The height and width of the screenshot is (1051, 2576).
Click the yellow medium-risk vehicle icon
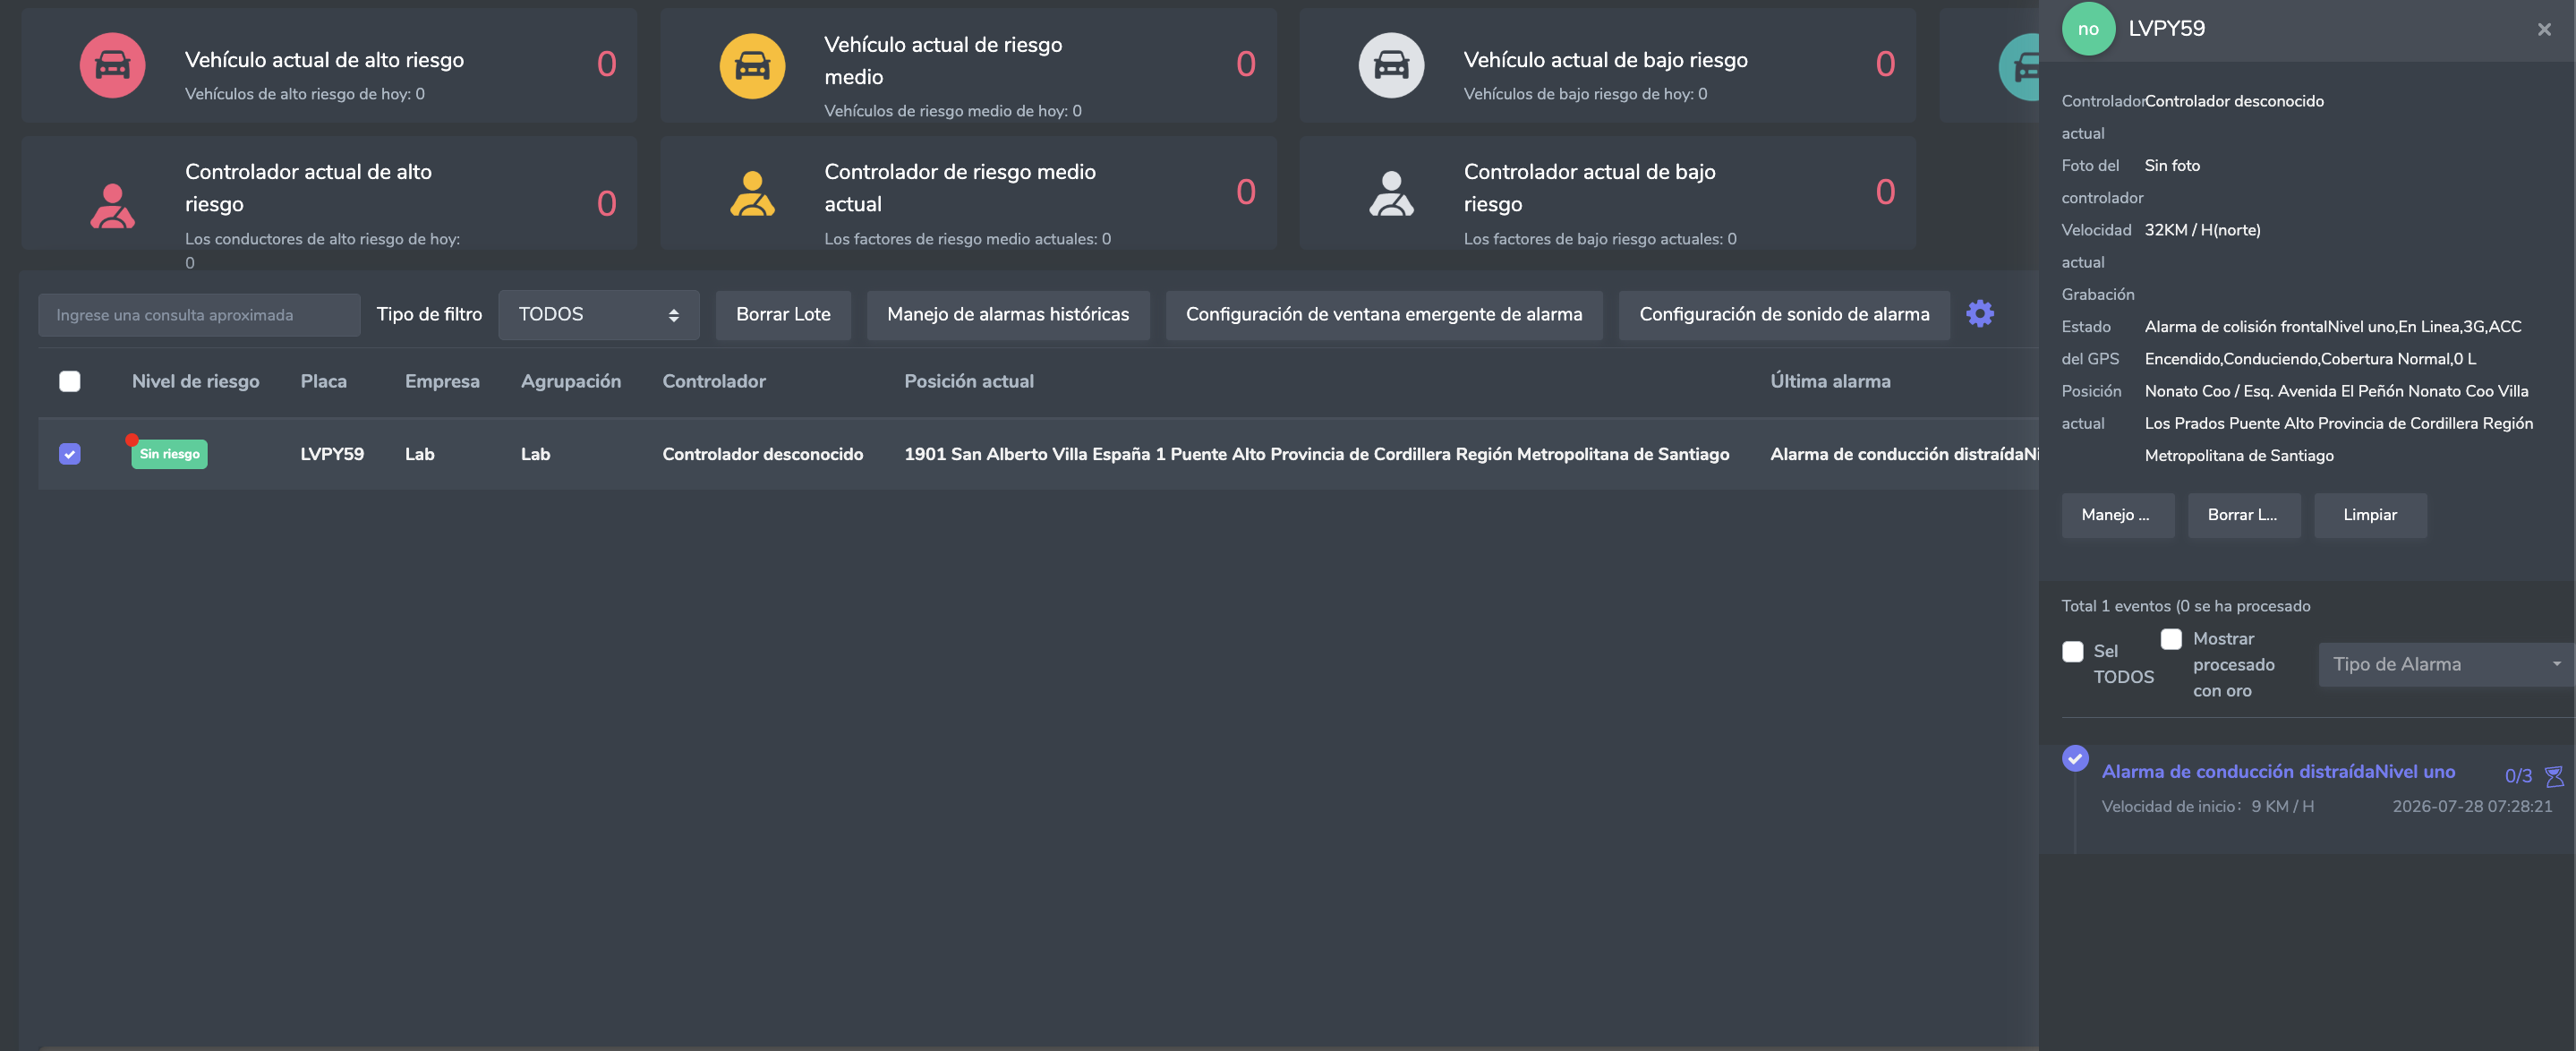click(x=752, y=65)
